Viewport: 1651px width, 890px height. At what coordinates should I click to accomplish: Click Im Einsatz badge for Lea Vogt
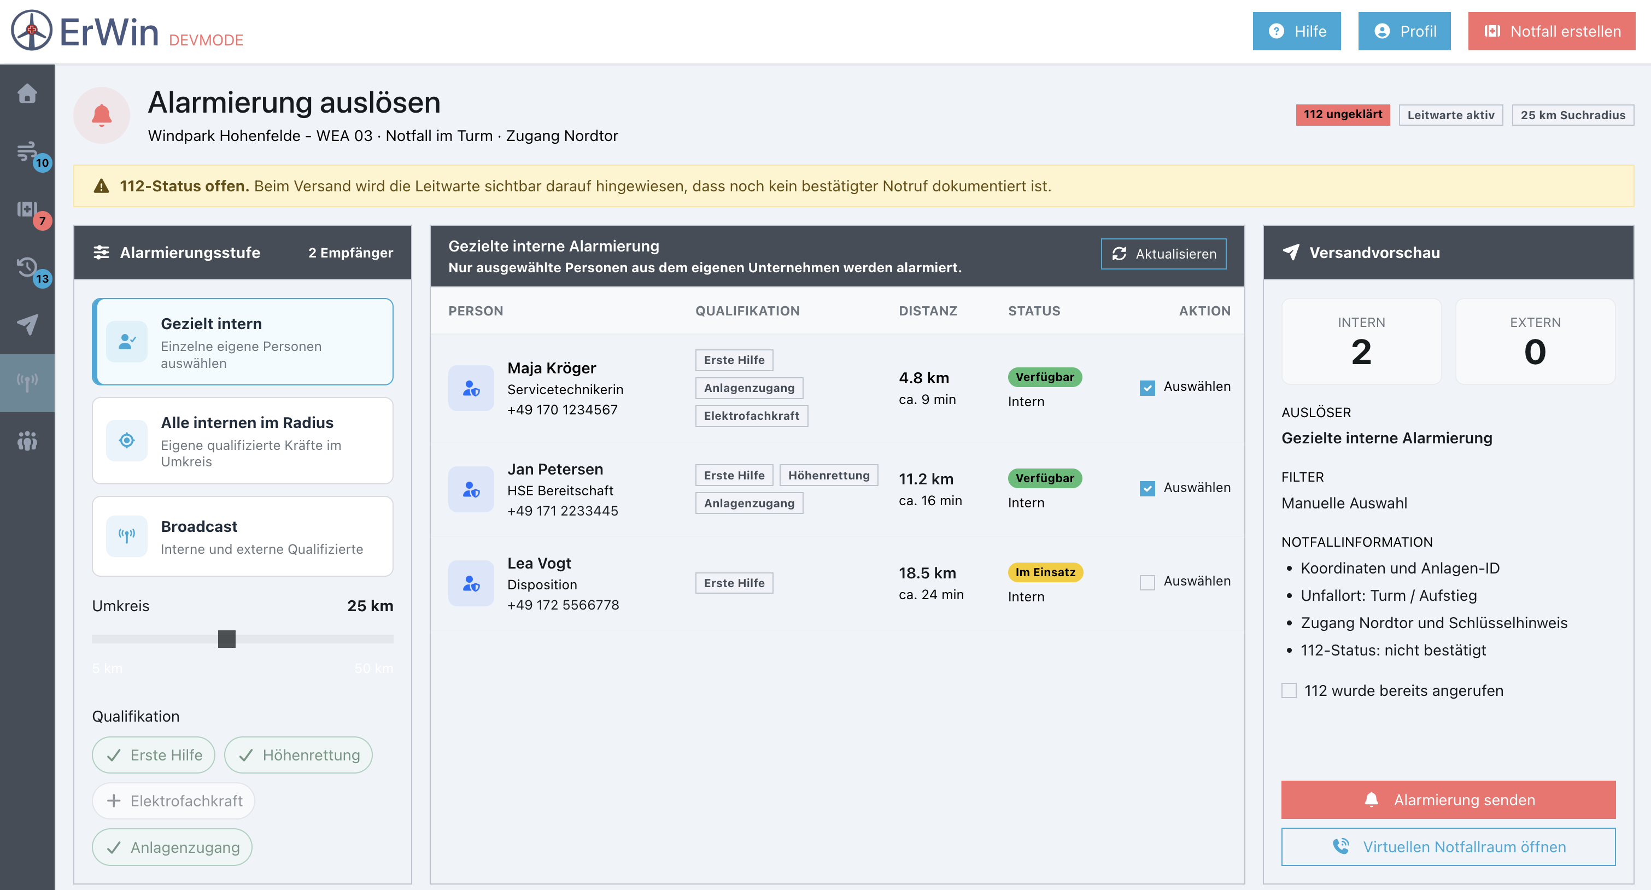(x=1045, y=571)
